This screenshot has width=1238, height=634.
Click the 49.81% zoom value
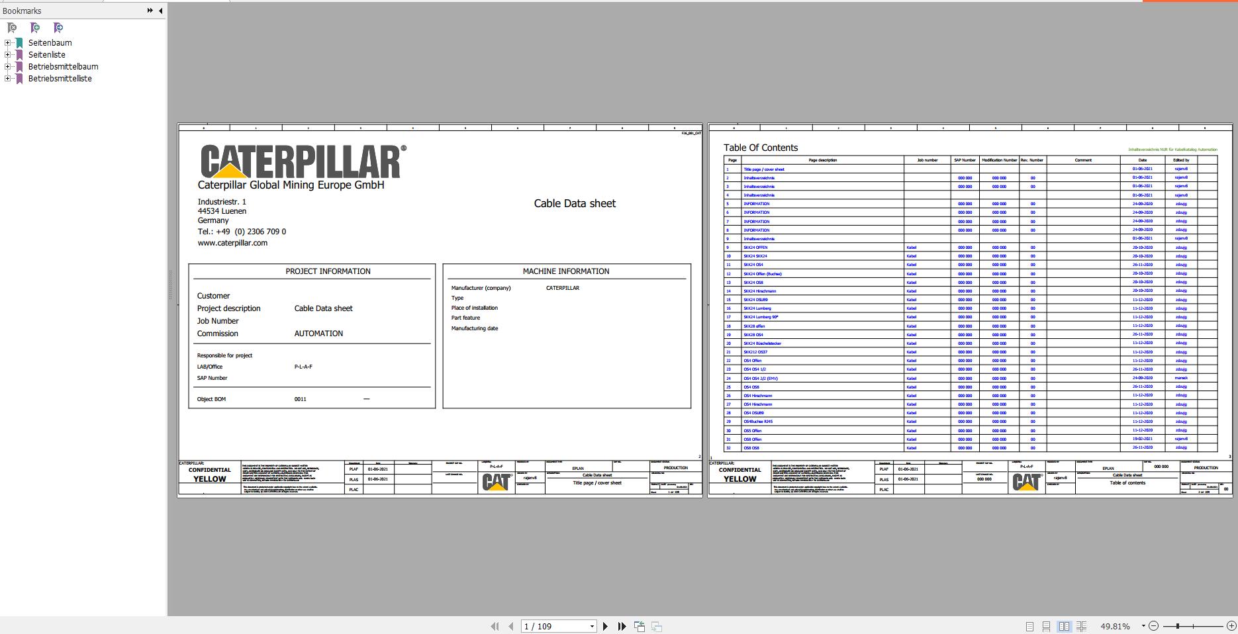click(x=1115, y=626)
